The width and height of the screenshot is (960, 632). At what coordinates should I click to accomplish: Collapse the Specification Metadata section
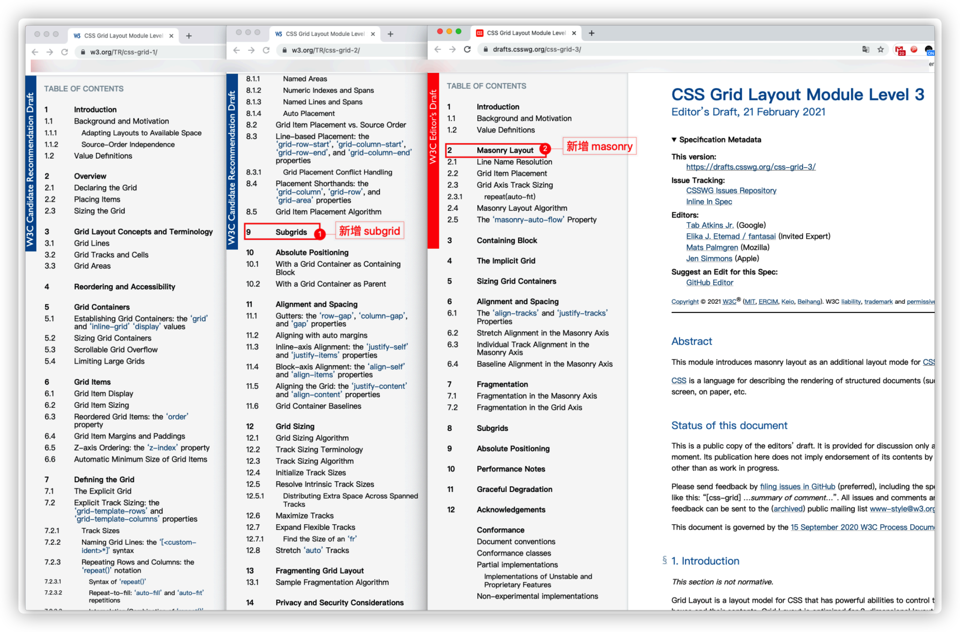click(x=716, y=140)
